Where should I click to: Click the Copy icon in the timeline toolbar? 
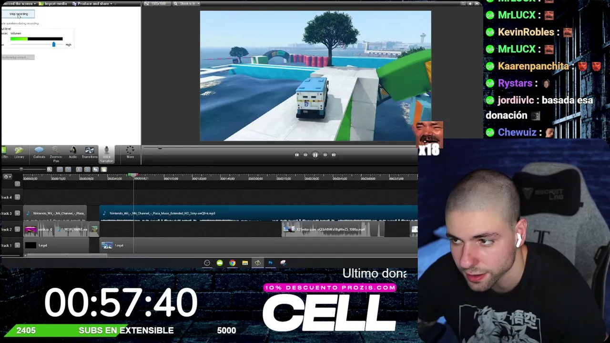coord(95,170)
